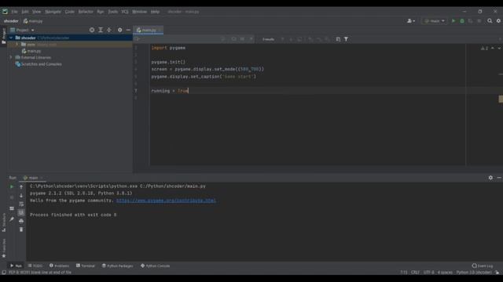Open the Edit menu
The width and height of the screenshot is (503, 282).
click(25, 12)
